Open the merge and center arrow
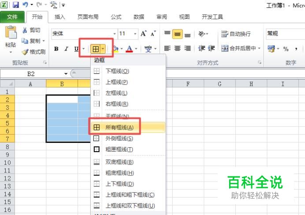This screenshot has height=215, width=305. [259, 48]
